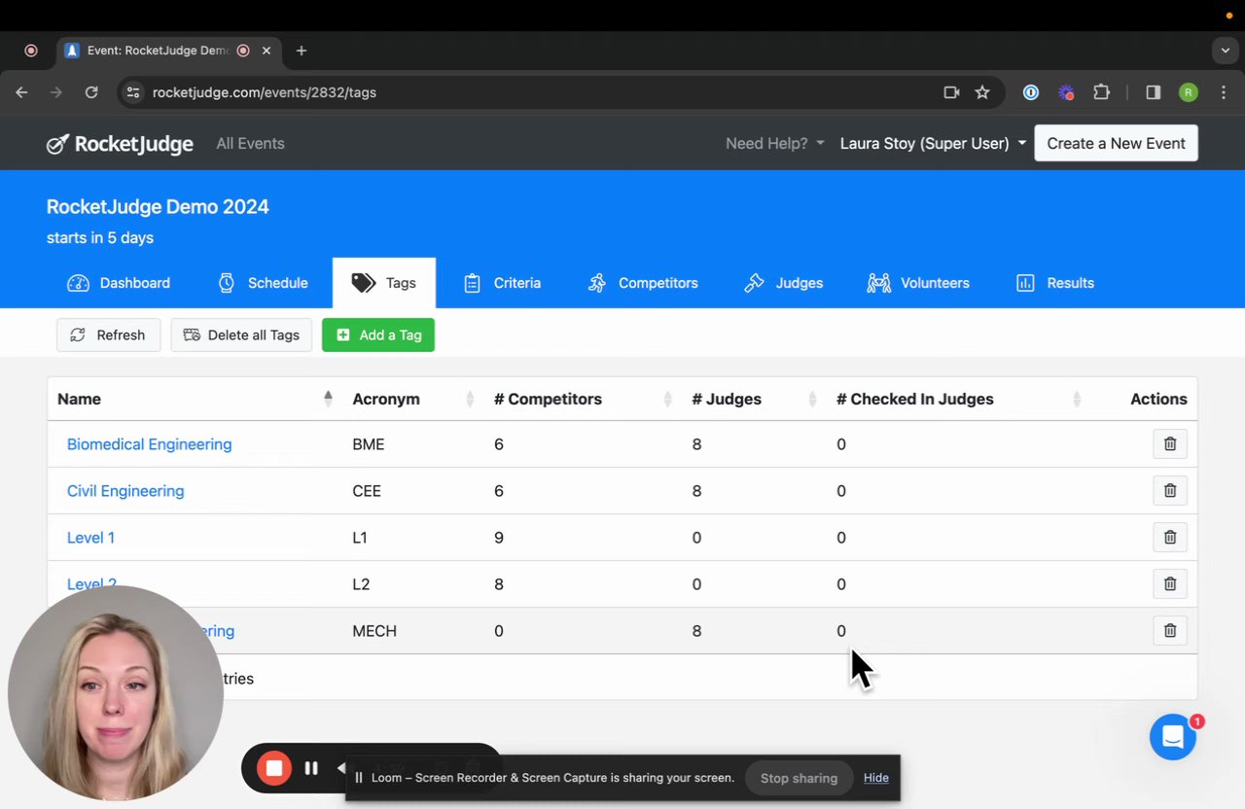Open the Chrome profile avatar R

(x=1189, y=92)
